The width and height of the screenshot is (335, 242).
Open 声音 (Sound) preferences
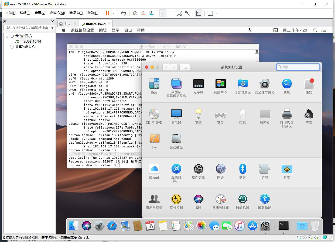pos(309,116)
